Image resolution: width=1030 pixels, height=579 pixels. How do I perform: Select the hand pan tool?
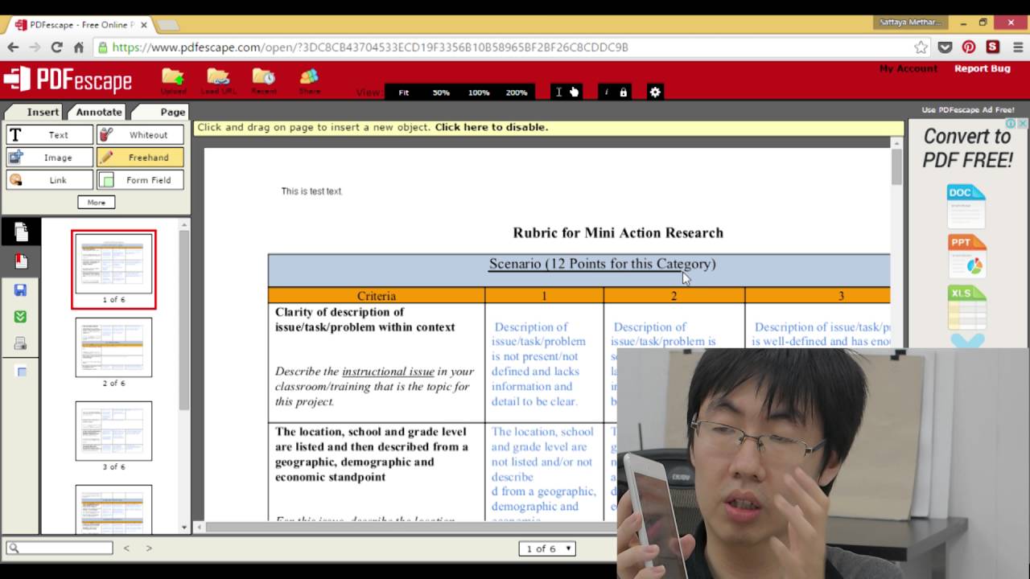coord(574,92)
